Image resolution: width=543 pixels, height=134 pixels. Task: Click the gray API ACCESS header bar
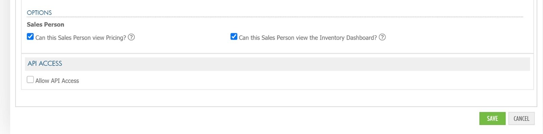277,64
